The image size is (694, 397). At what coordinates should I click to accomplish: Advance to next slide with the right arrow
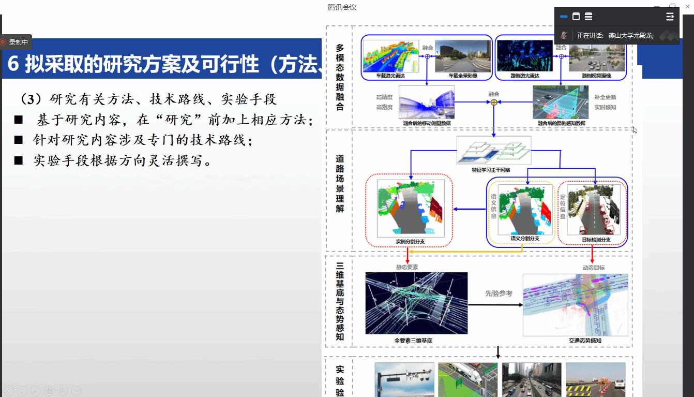tap(22, 390)
